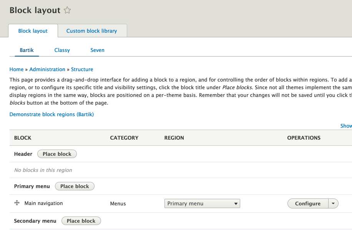Click the Structure breadcrumb link
The height and width of the screenshot is (230, 352).
82,69
